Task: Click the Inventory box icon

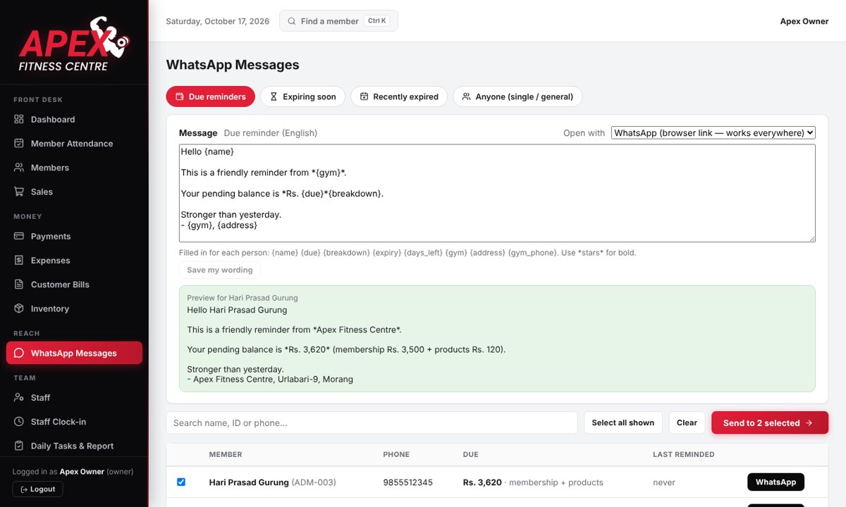Action: 19,308
